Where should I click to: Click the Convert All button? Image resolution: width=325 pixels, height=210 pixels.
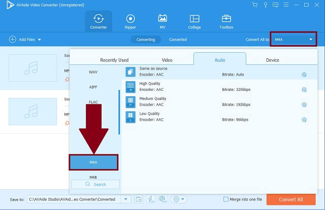click(291, 199)
